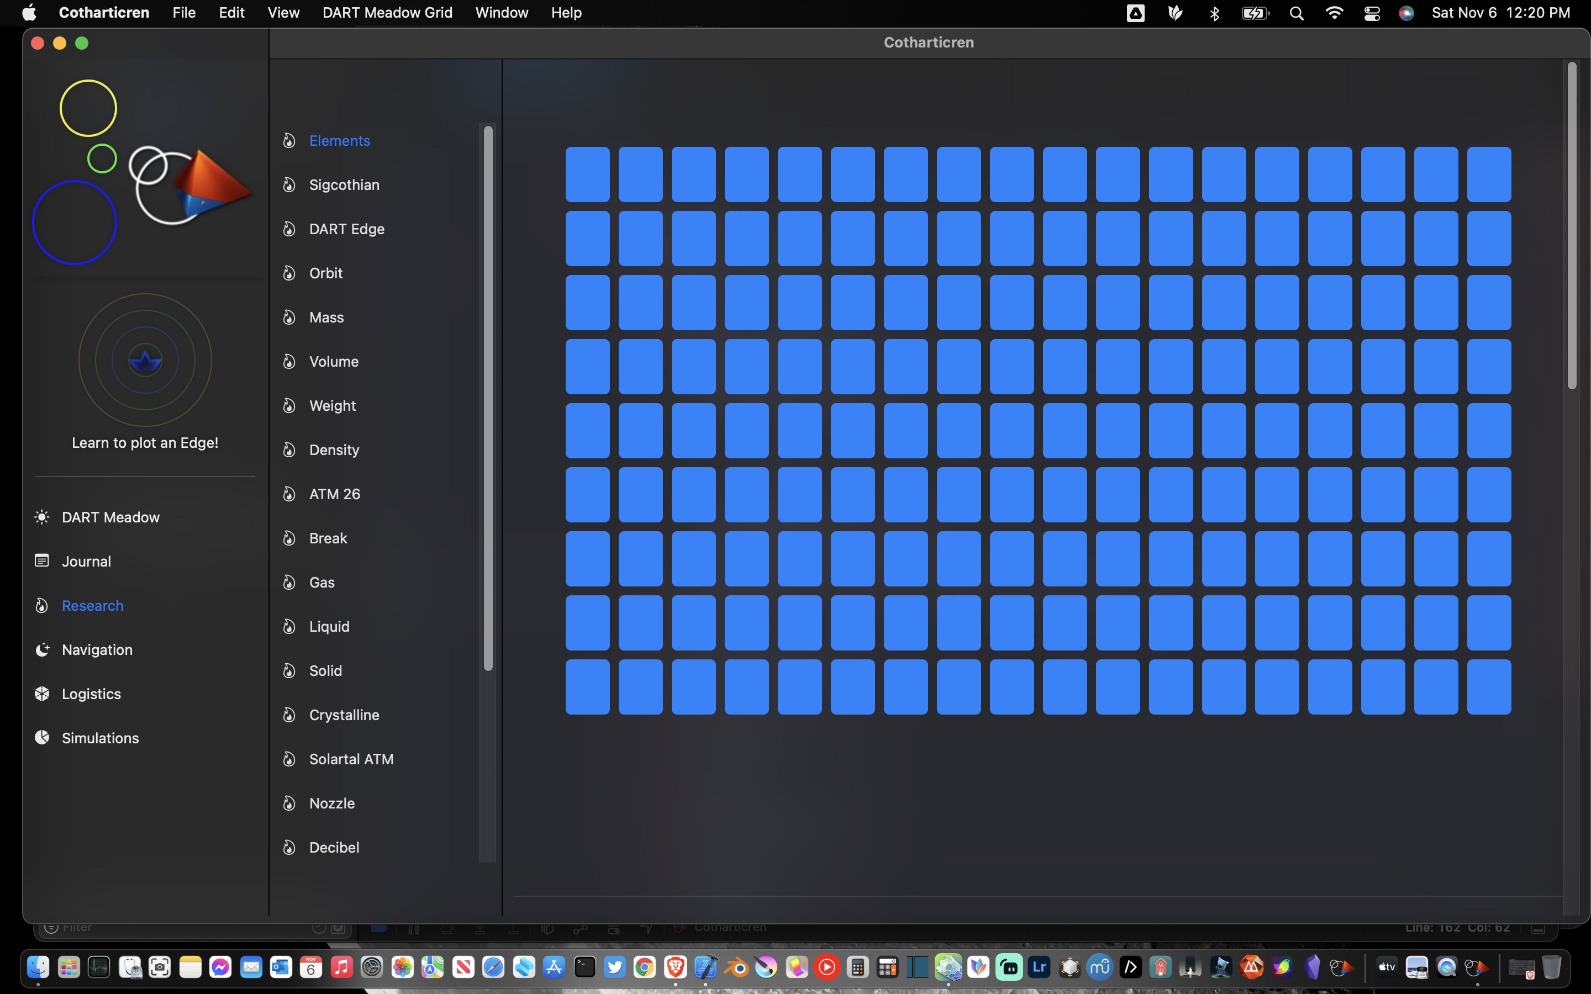Click the concentric circles star emblem

[x=145, y=360]
